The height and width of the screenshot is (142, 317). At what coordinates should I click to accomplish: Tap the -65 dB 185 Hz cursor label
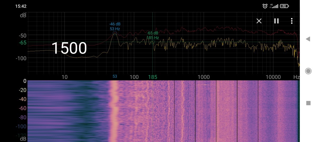tap(153, 35)
